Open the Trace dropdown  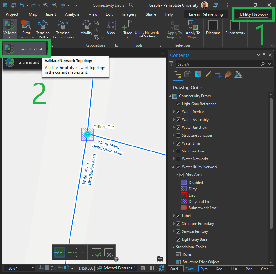[127, 37]
